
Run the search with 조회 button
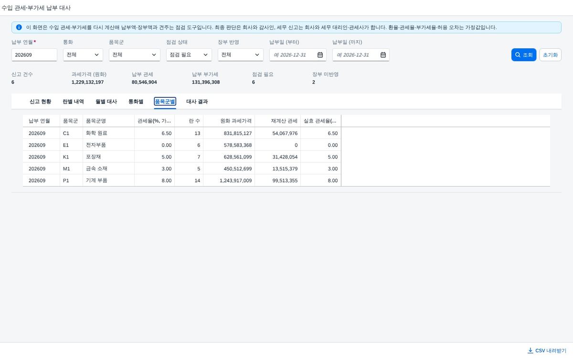tap(524, 55)
